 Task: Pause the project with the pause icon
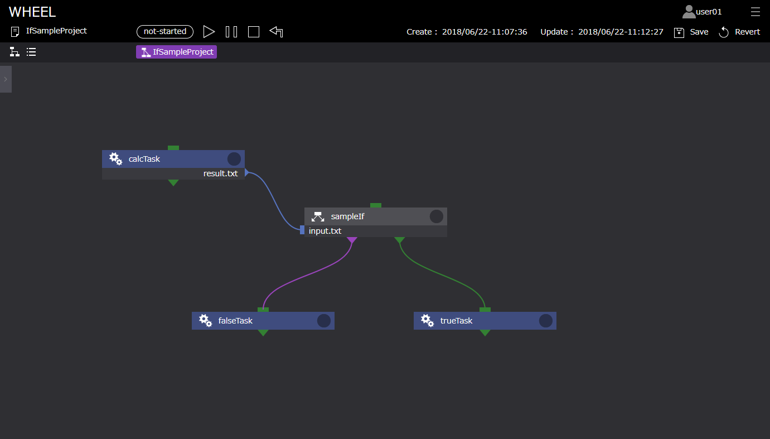231,32
